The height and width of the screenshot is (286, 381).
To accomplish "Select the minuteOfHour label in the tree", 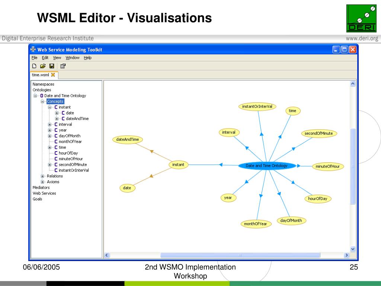I will pyautogui.click(x=71, y=159).
